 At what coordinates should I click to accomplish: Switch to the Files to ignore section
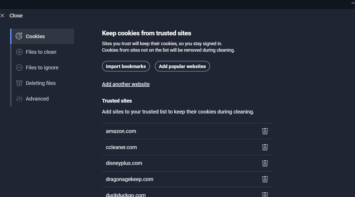43,68
